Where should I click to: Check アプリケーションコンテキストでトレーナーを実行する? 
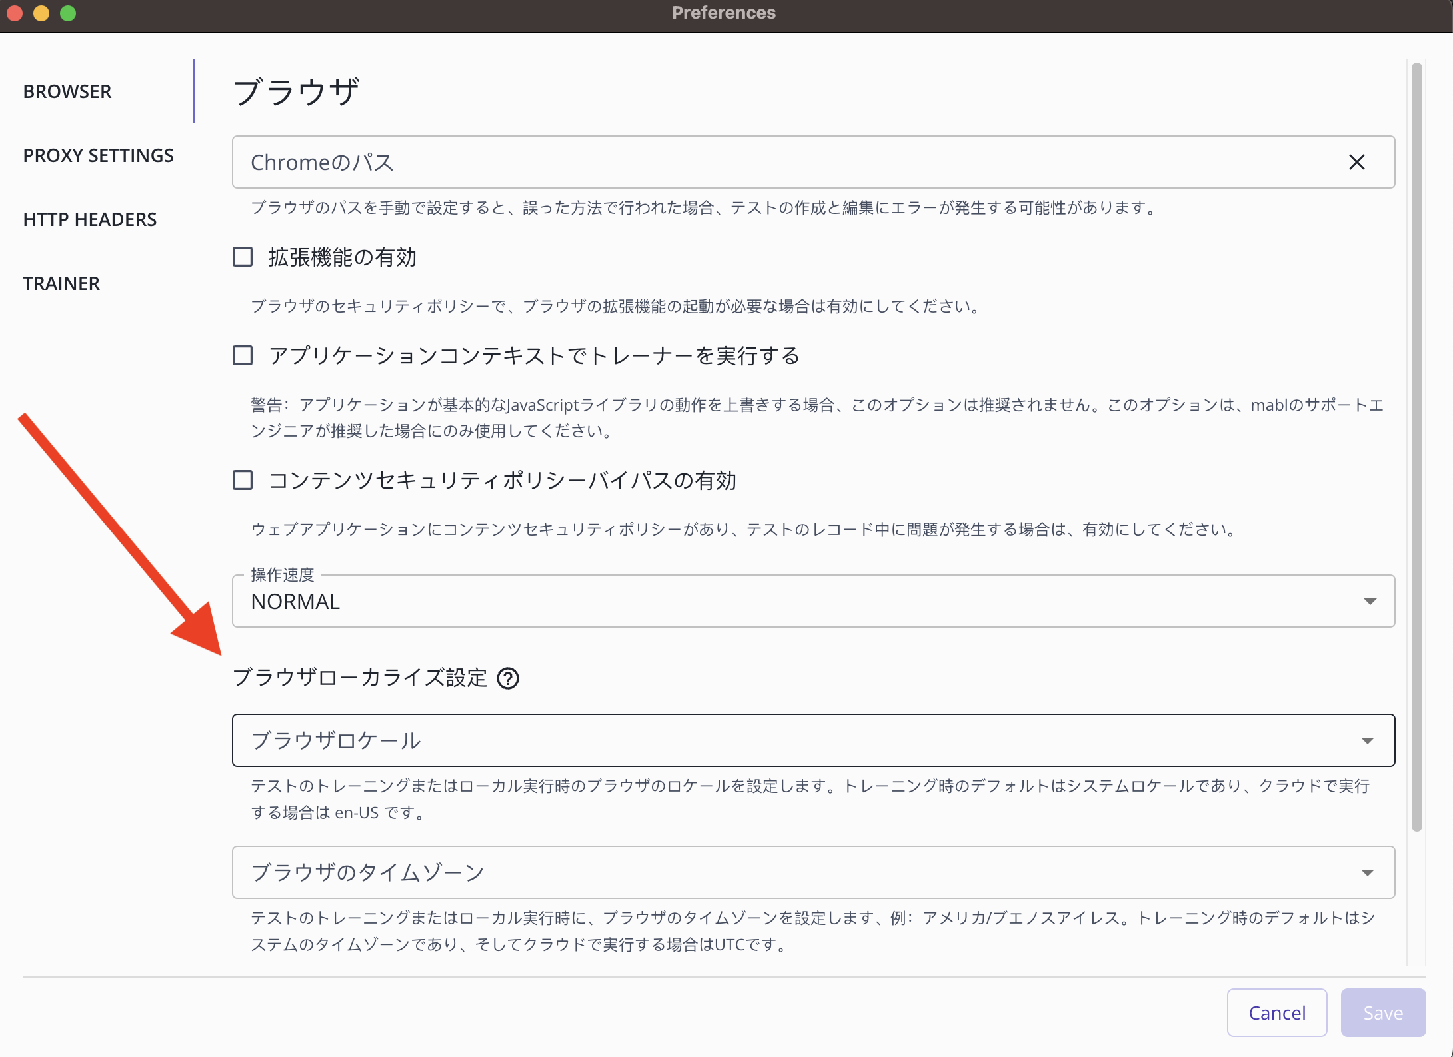[x=243, y=355]
